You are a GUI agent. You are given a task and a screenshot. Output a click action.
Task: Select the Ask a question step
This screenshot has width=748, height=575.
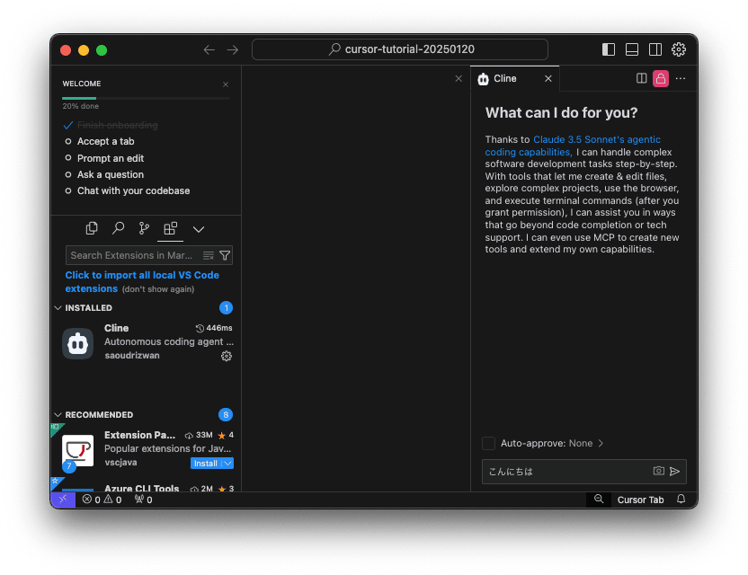click(x=111, y=174)
